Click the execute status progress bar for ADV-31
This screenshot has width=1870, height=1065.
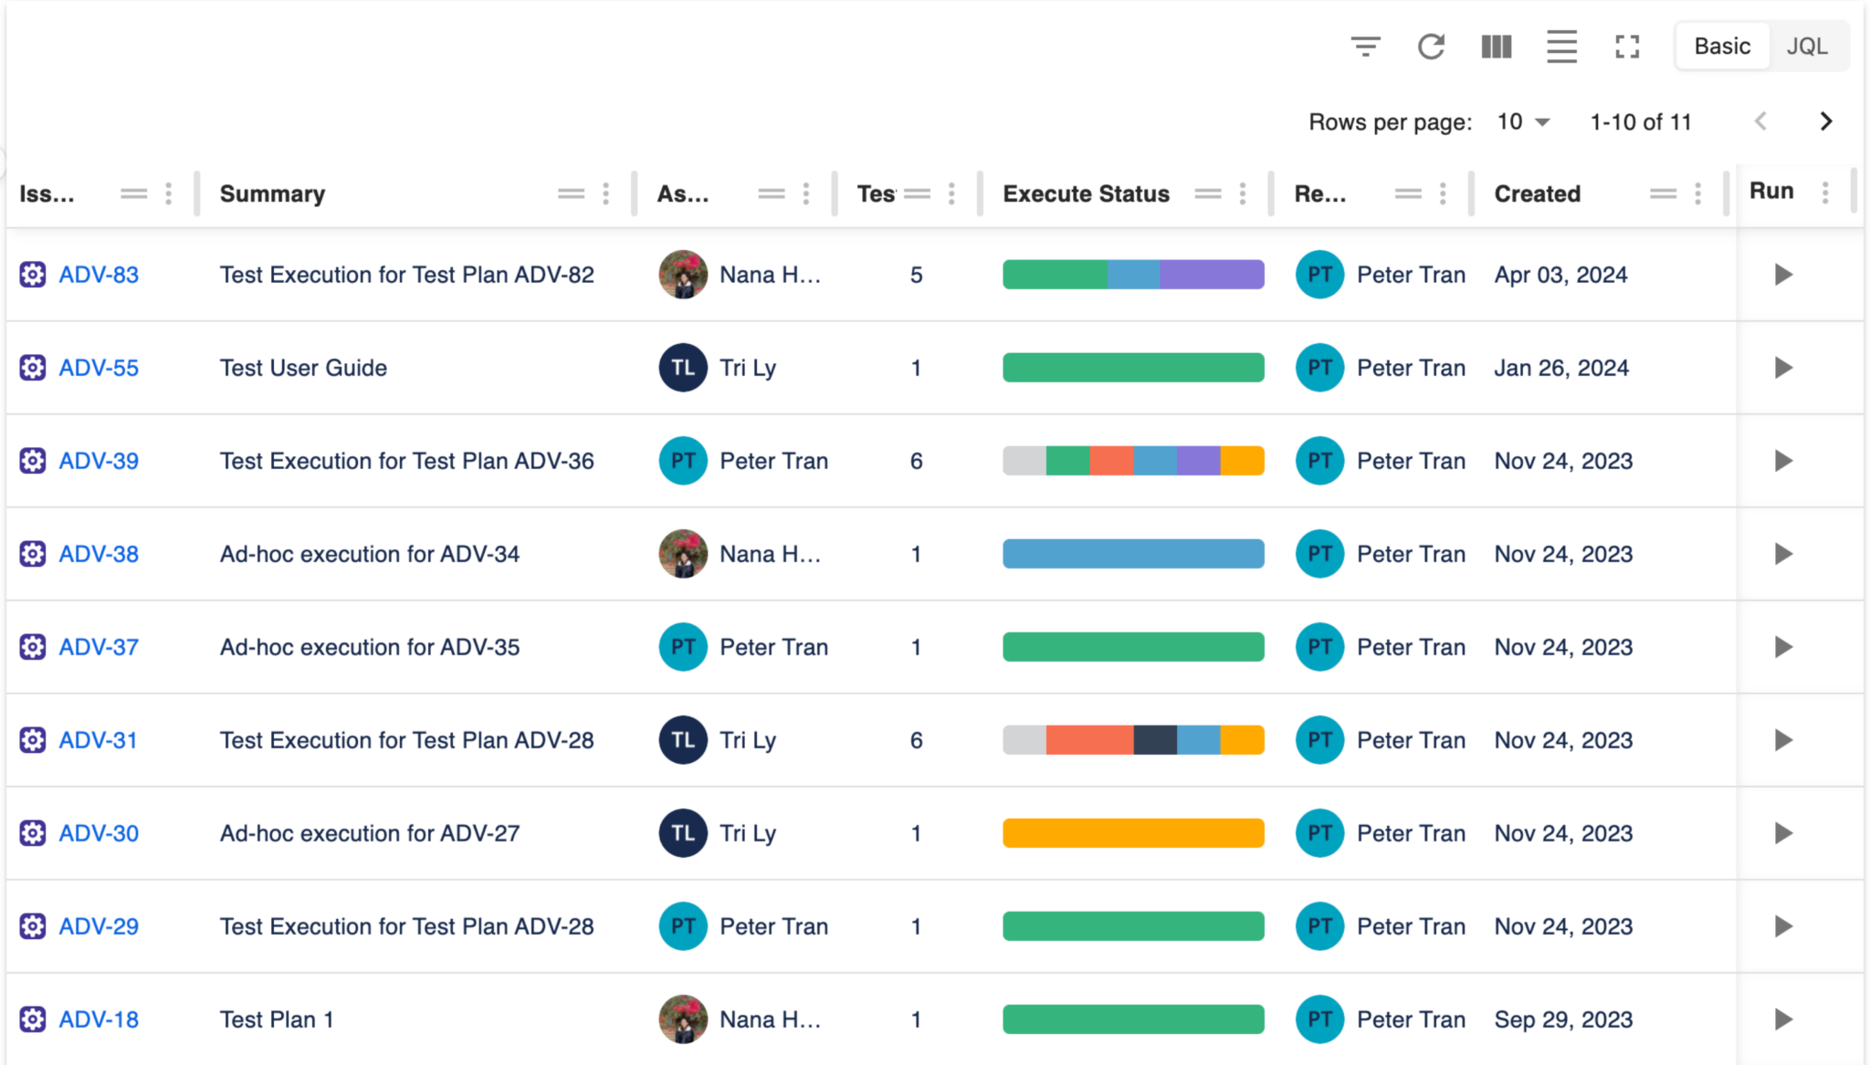click(x=1132, y=740)
